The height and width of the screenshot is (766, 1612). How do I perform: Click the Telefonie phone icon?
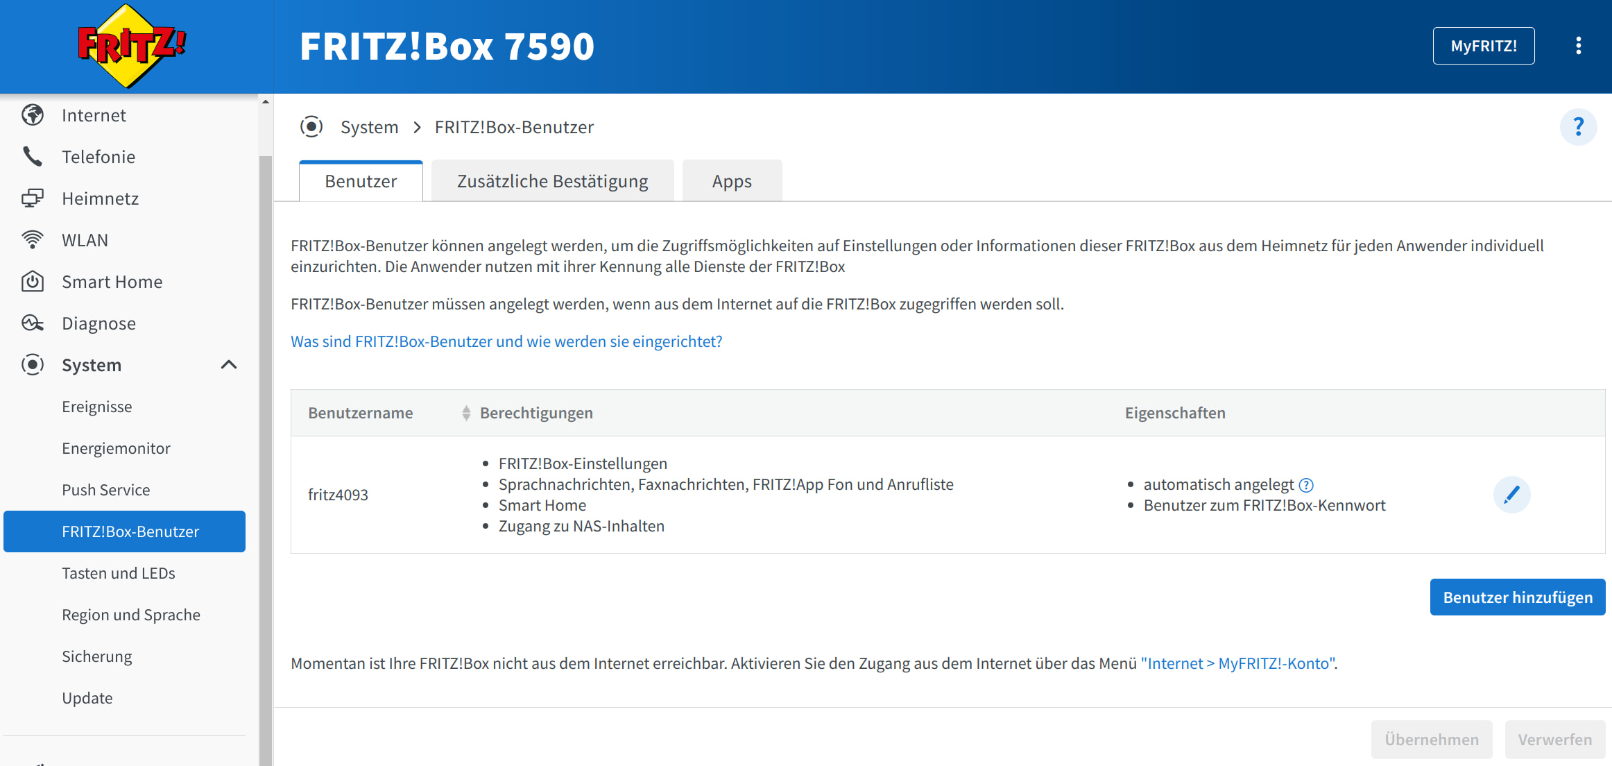point(33,157)
